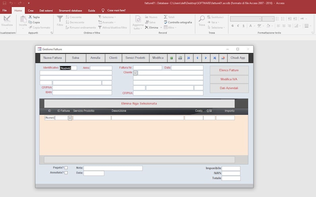Jump to last record arrow
The height and width of the screenshot is (197, 316).
(x=215, y=58)
